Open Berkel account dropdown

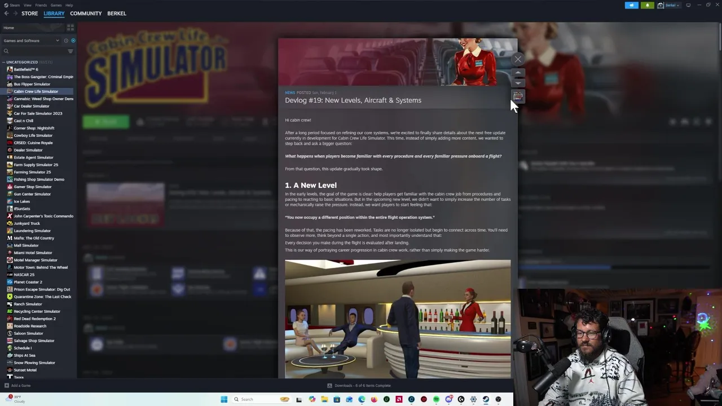tap(669, 5)
